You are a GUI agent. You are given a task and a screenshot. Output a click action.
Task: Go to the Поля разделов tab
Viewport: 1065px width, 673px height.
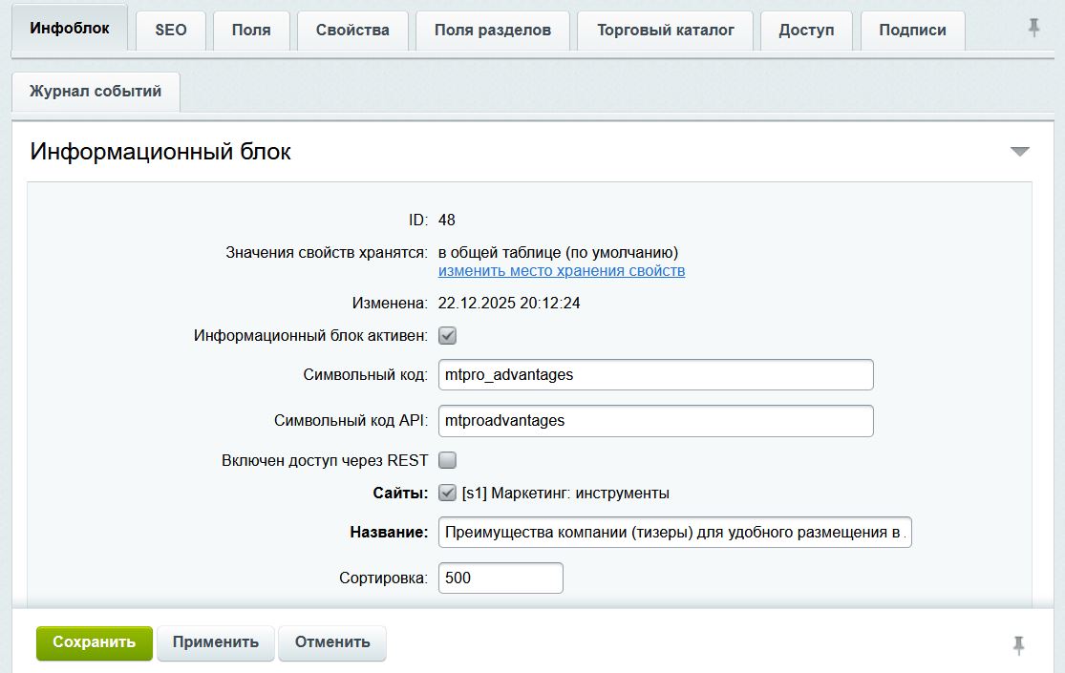[x=493, y=31]
